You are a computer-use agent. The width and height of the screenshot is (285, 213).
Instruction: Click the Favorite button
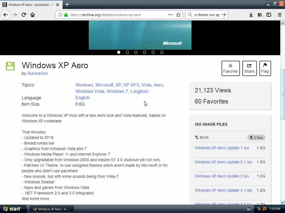(230, 68)
